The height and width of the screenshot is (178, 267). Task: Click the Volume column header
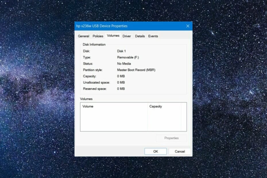(x=88, y=106)
